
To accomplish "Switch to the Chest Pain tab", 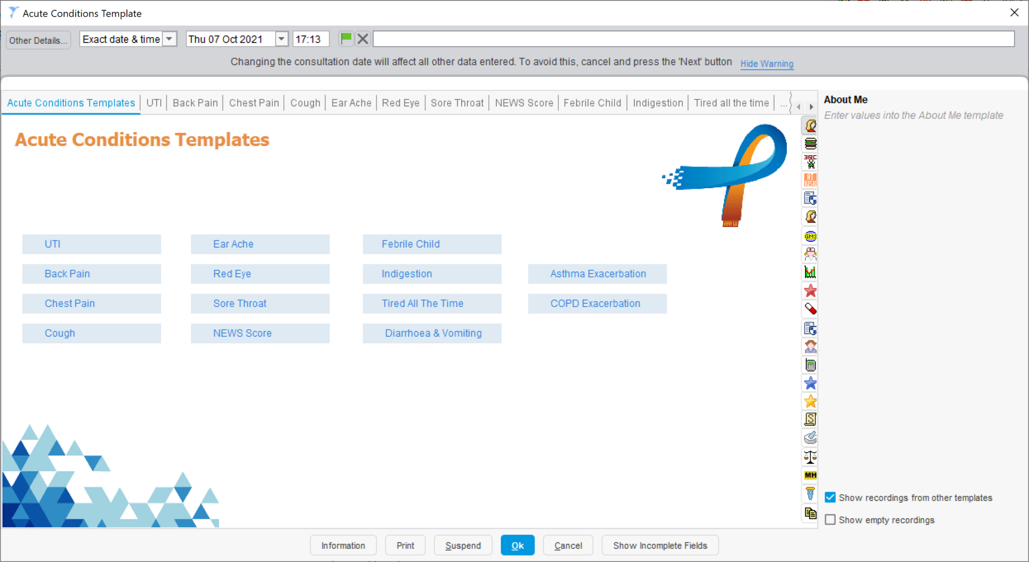I will coord(254,103).
